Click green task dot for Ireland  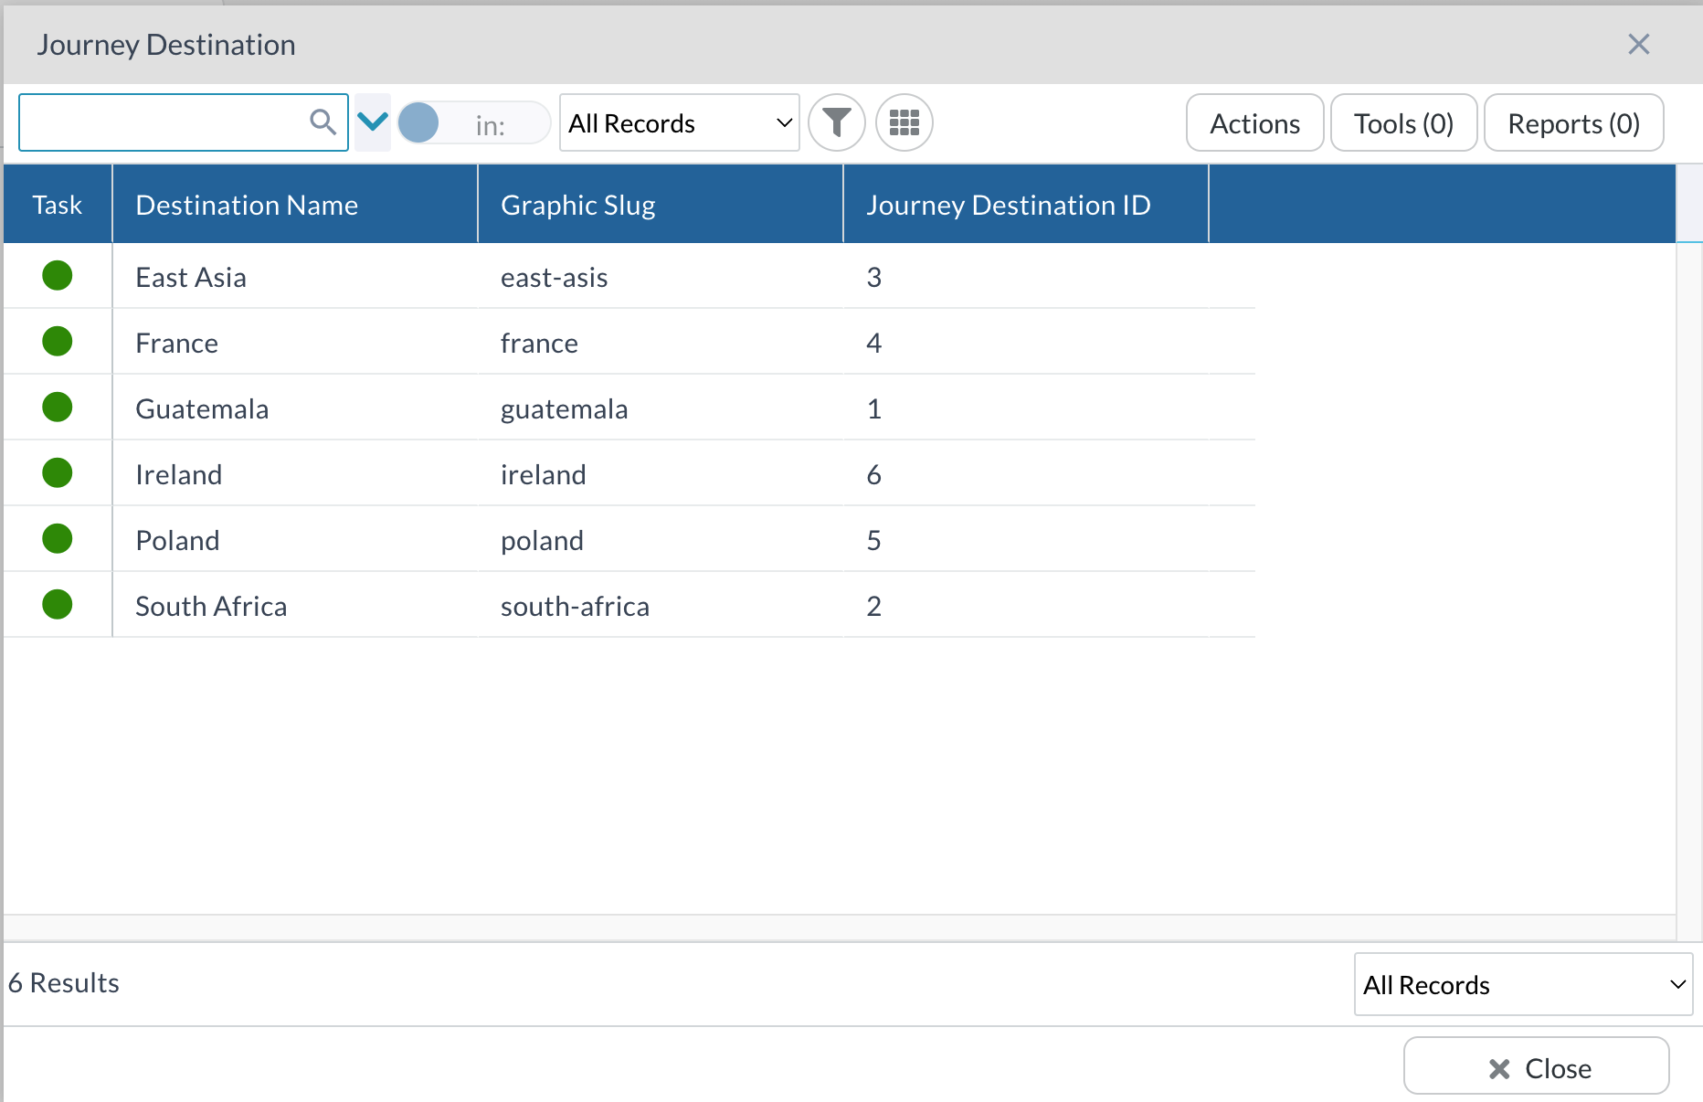pyautogui.click(x=58, y=472)
